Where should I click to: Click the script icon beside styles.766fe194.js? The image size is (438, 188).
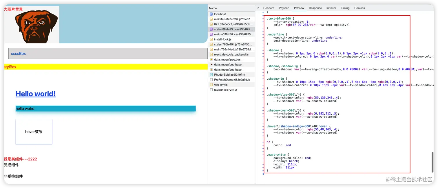(x=211, y=44)
